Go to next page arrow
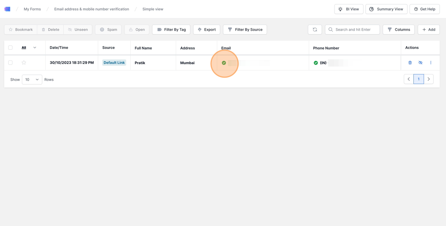 pyautogui.click(x=428, y=79)
